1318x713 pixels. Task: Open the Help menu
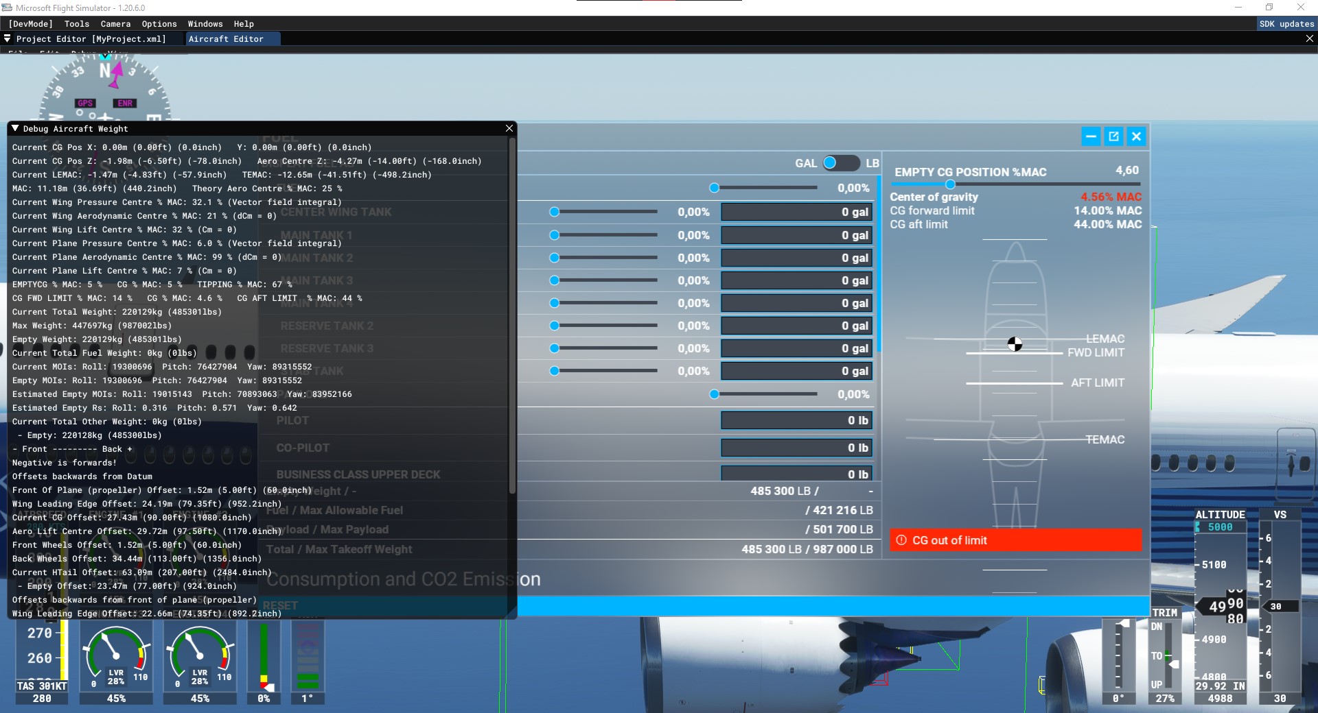tap(244, 24)
